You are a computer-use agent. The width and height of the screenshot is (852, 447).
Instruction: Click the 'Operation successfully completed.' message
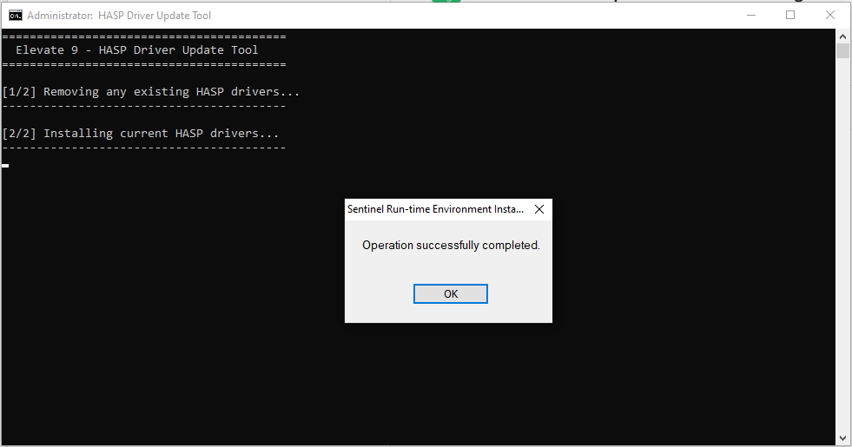pyautogui.click(x=451, y=246)
